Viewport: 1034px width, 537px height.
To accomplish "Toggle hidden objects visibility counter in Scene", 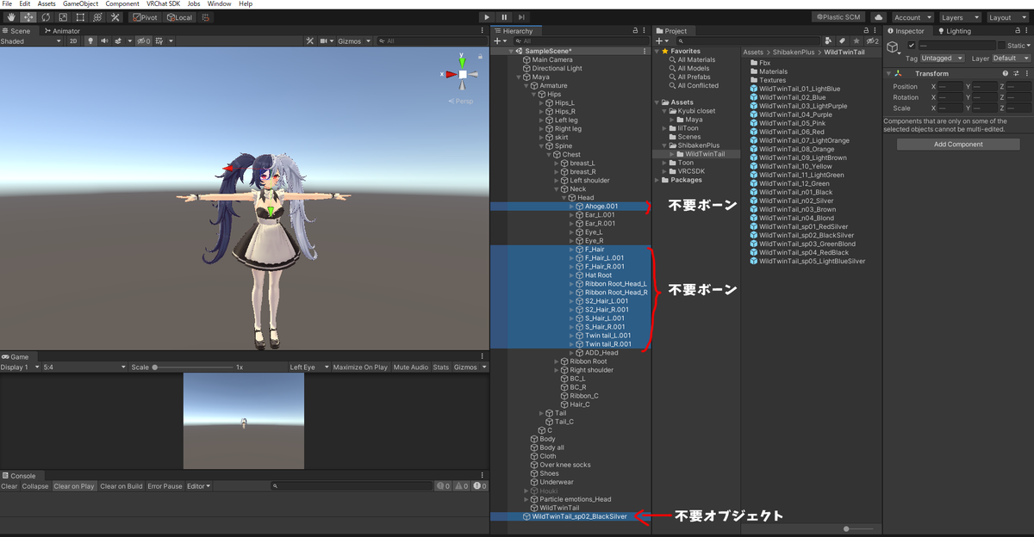I will tap(144, 41).
